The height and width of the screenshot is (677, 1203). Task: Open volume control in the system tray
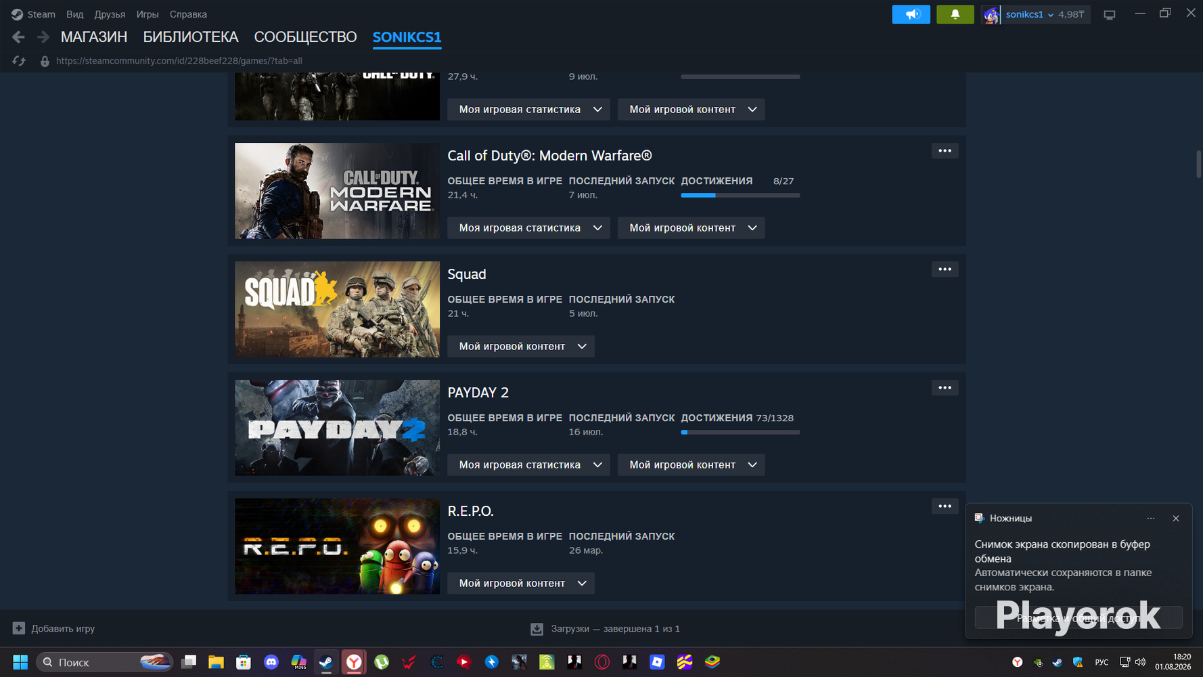(x=1141, y=662)
